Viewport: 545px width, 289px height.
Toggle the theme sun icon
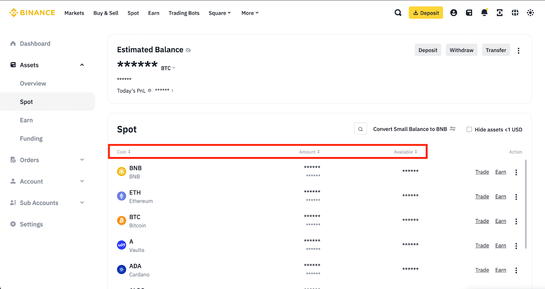coord(530,13)
